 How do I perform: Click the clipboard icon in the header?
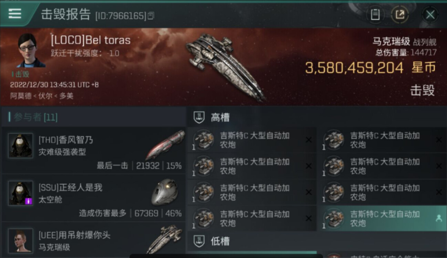click(375, 14)
